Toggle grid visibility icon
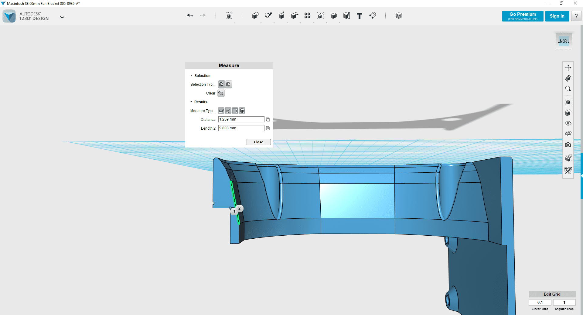 coord(568,134)
